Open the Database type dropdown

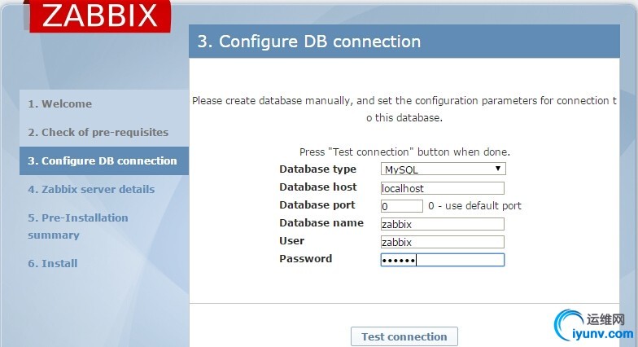pyautogui.click(x=443, y=169)
